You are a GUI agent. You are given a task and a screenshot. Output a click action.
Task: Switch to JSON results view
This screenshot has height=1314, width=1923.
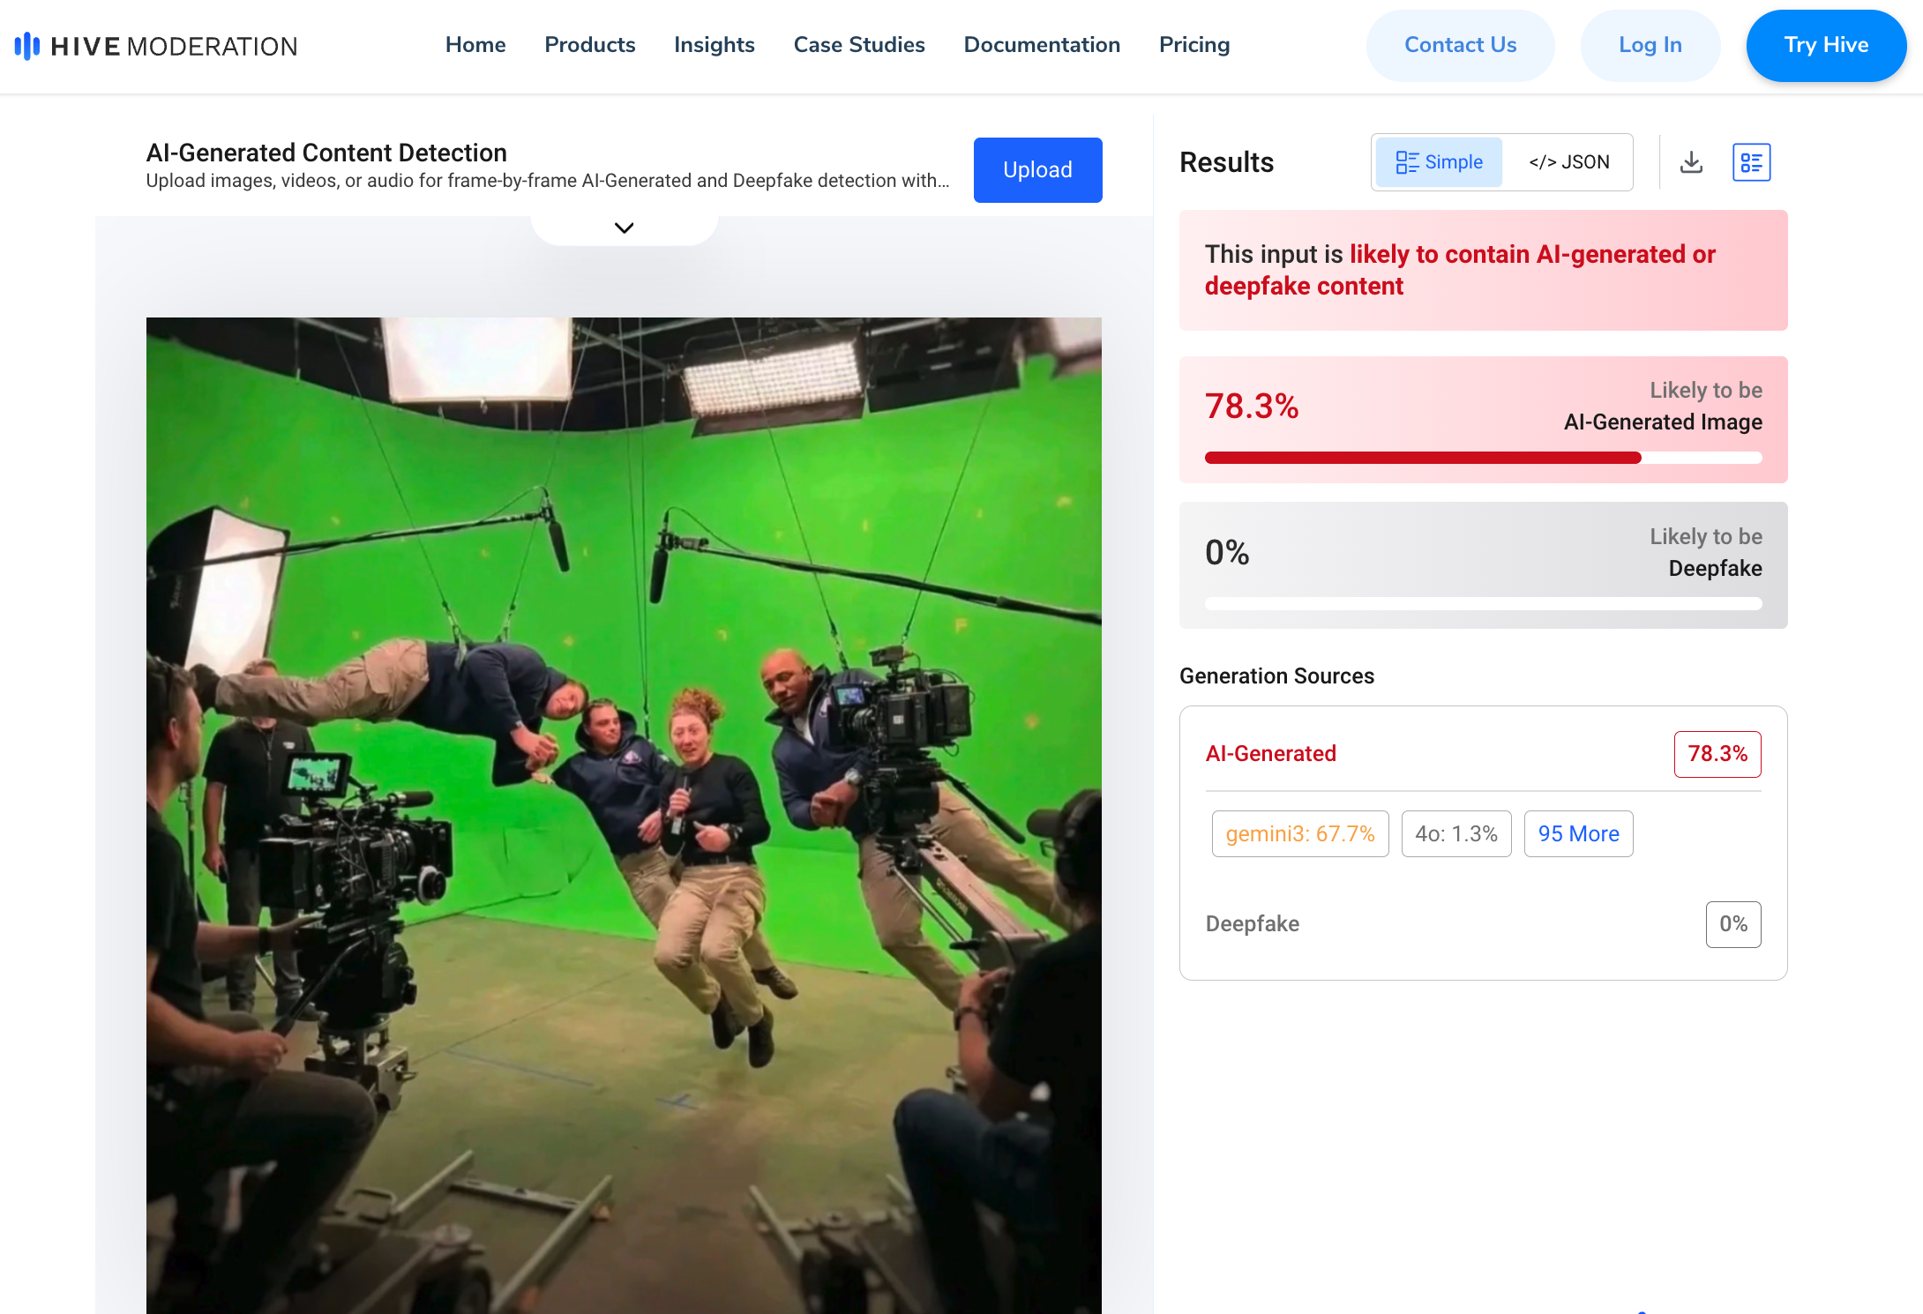click(x=1568, y=162)
